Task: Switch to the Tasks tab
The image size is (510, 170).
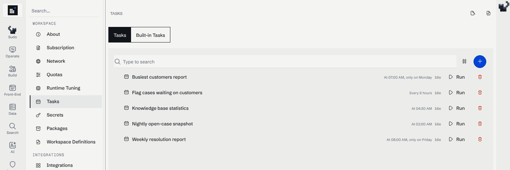Action: click(120, 35)
